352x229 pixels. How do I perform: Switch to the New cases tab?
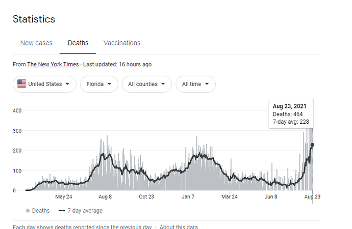pyautogui.click(x=36, y=43)
